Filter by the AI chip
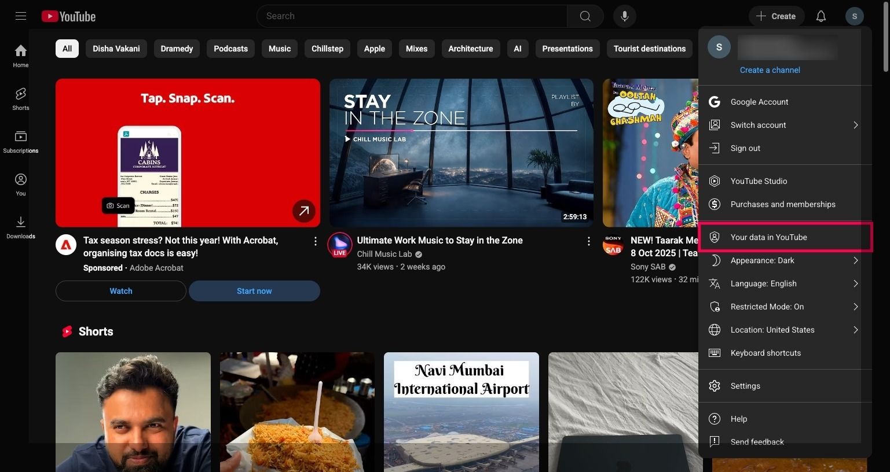Screen dimensions: 890x472 (x=518, y=49)
